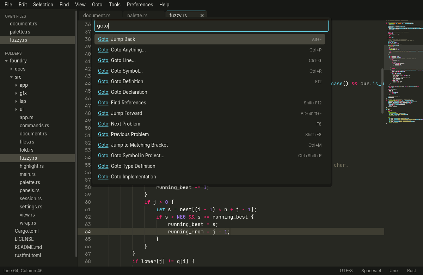Screen dimensions: 423x275
Task: Choose Goto: Goto Symbol command
Action: pos(210,71)
